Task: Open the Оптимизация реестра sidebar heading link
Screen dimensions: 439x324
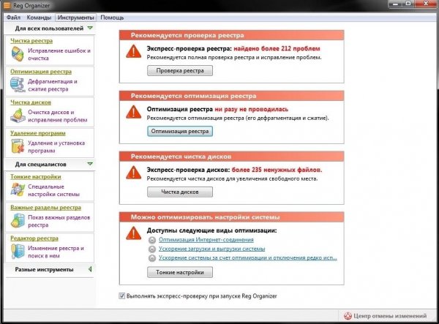Action: [x=41, y=72]
